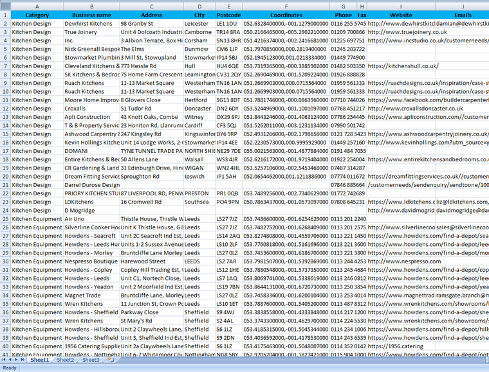Select column E header
This screenshot has width=489, height=372.
(229, 6)
